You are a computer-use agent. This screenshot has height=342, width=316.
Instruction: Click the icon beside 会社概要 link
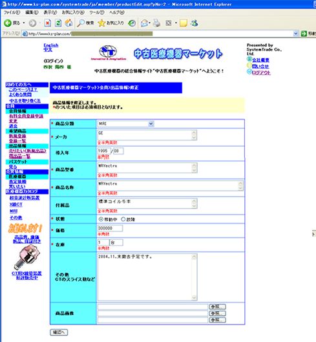[x=249, y=59]
